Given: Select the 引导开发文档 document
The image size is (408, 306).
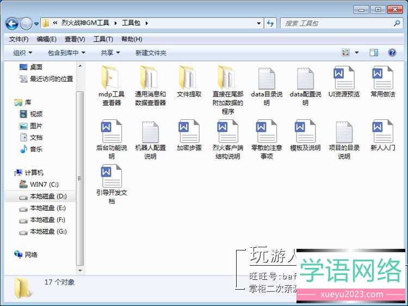Looking at the screenshot, I should tap(111, 176).
